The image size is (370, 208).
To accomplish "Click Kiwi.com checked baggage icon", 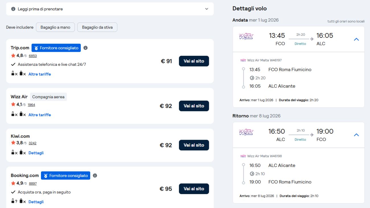I will (x=21, y=153).
